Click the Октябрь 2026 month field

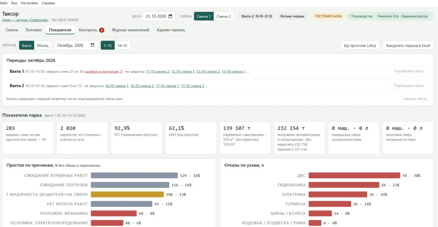point(76,45)
